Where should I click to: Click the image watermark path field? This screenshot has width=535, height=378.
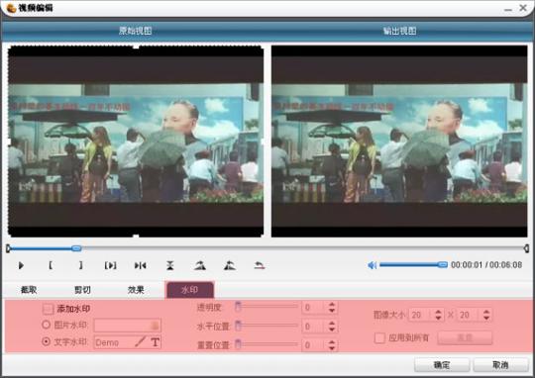point(127,326)
